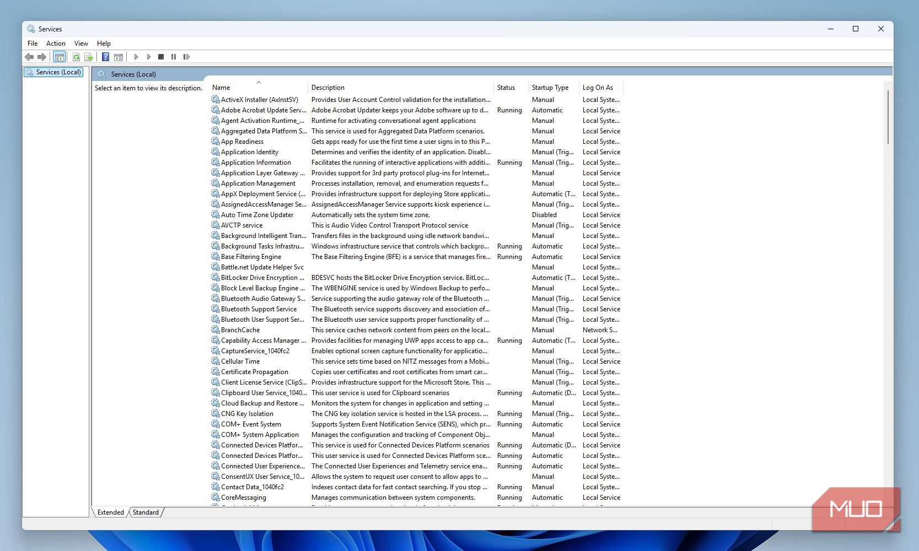Click the Forward arrow in toolbar

click(42, 57)
